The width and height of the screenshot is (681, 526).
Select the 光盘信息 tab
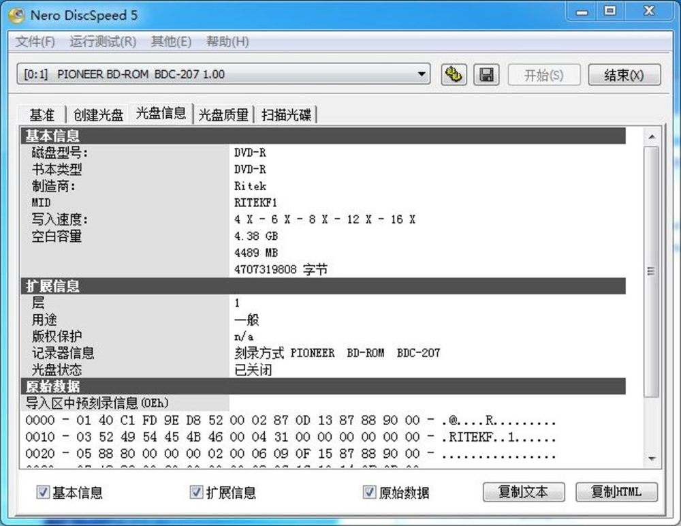click(161, 114)
